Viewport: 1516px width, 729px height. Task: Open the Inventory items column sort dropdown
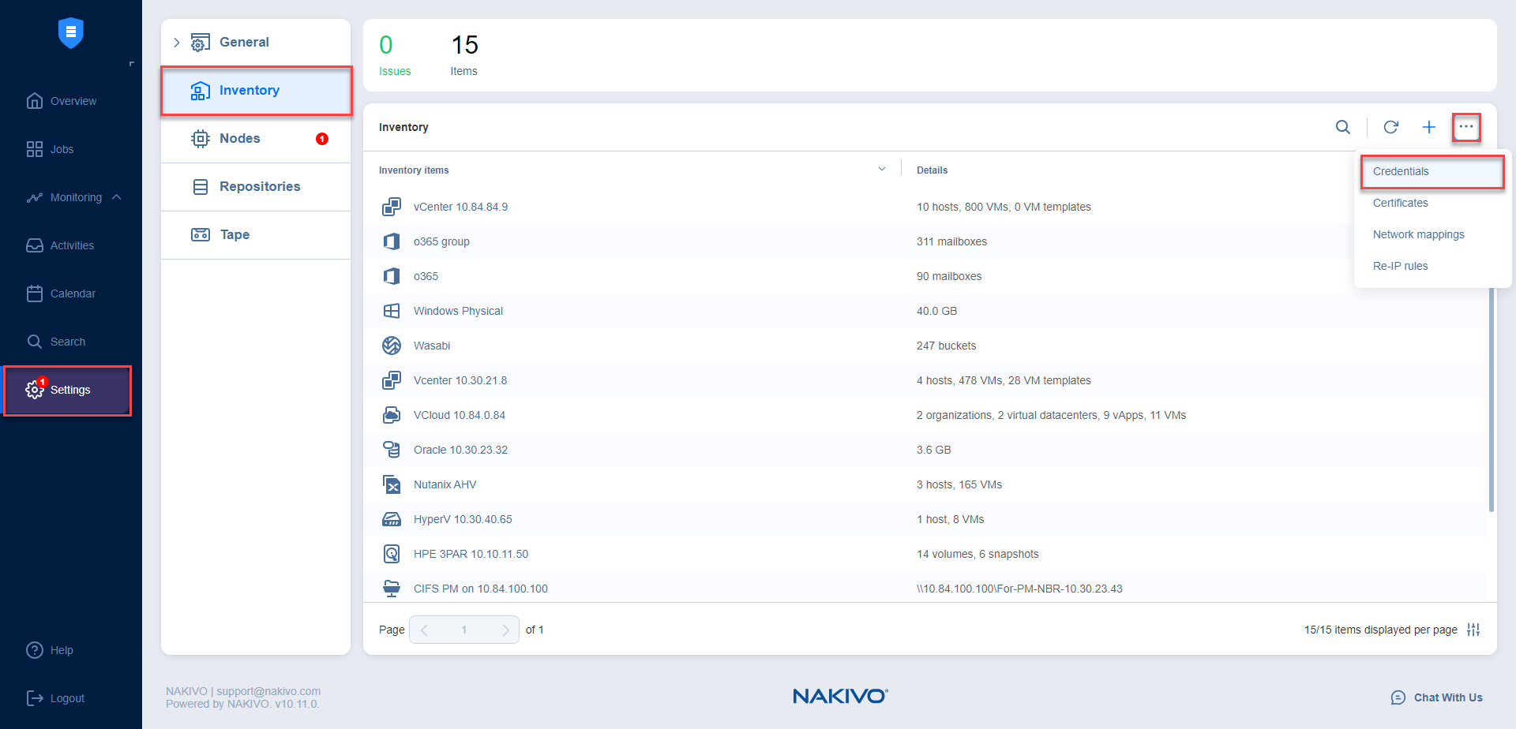pos(882,170)
